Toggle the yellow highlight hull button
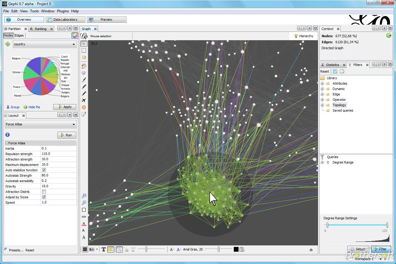The width and height of the screenshot is (396, 264). (x=111, y=249)
